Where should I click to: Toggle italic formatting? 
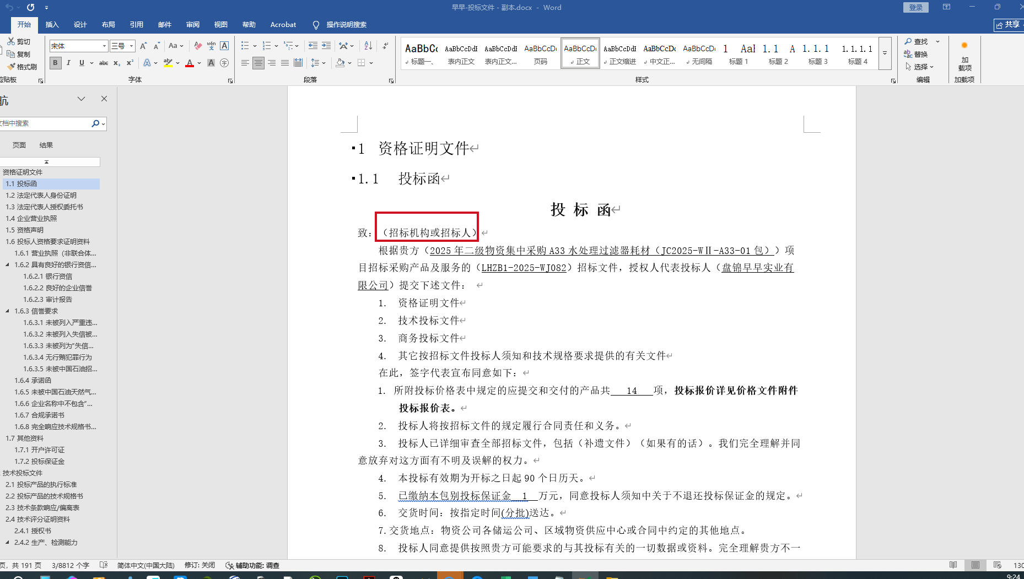pyautogui.click(x=68, y=63)
